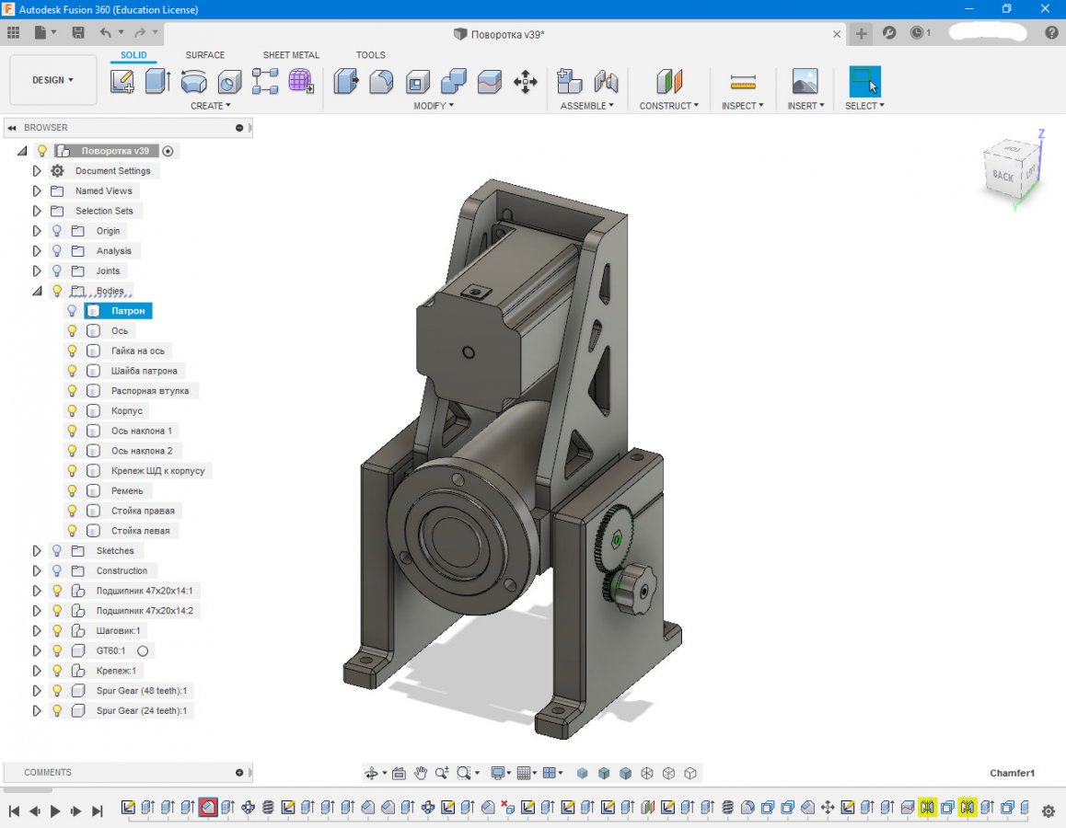Toggle visibility of the Ремень body
Viewport: 1066px width, 828px height.
coord(72,490)
